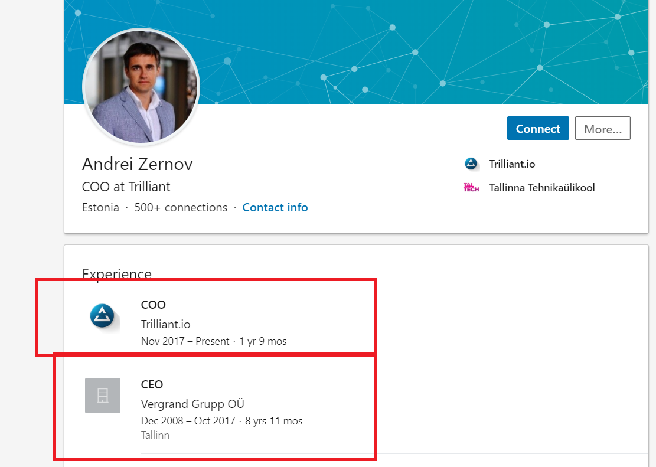Click the Connect button
This screenshot has height=467, width=656.
point(537,128)
